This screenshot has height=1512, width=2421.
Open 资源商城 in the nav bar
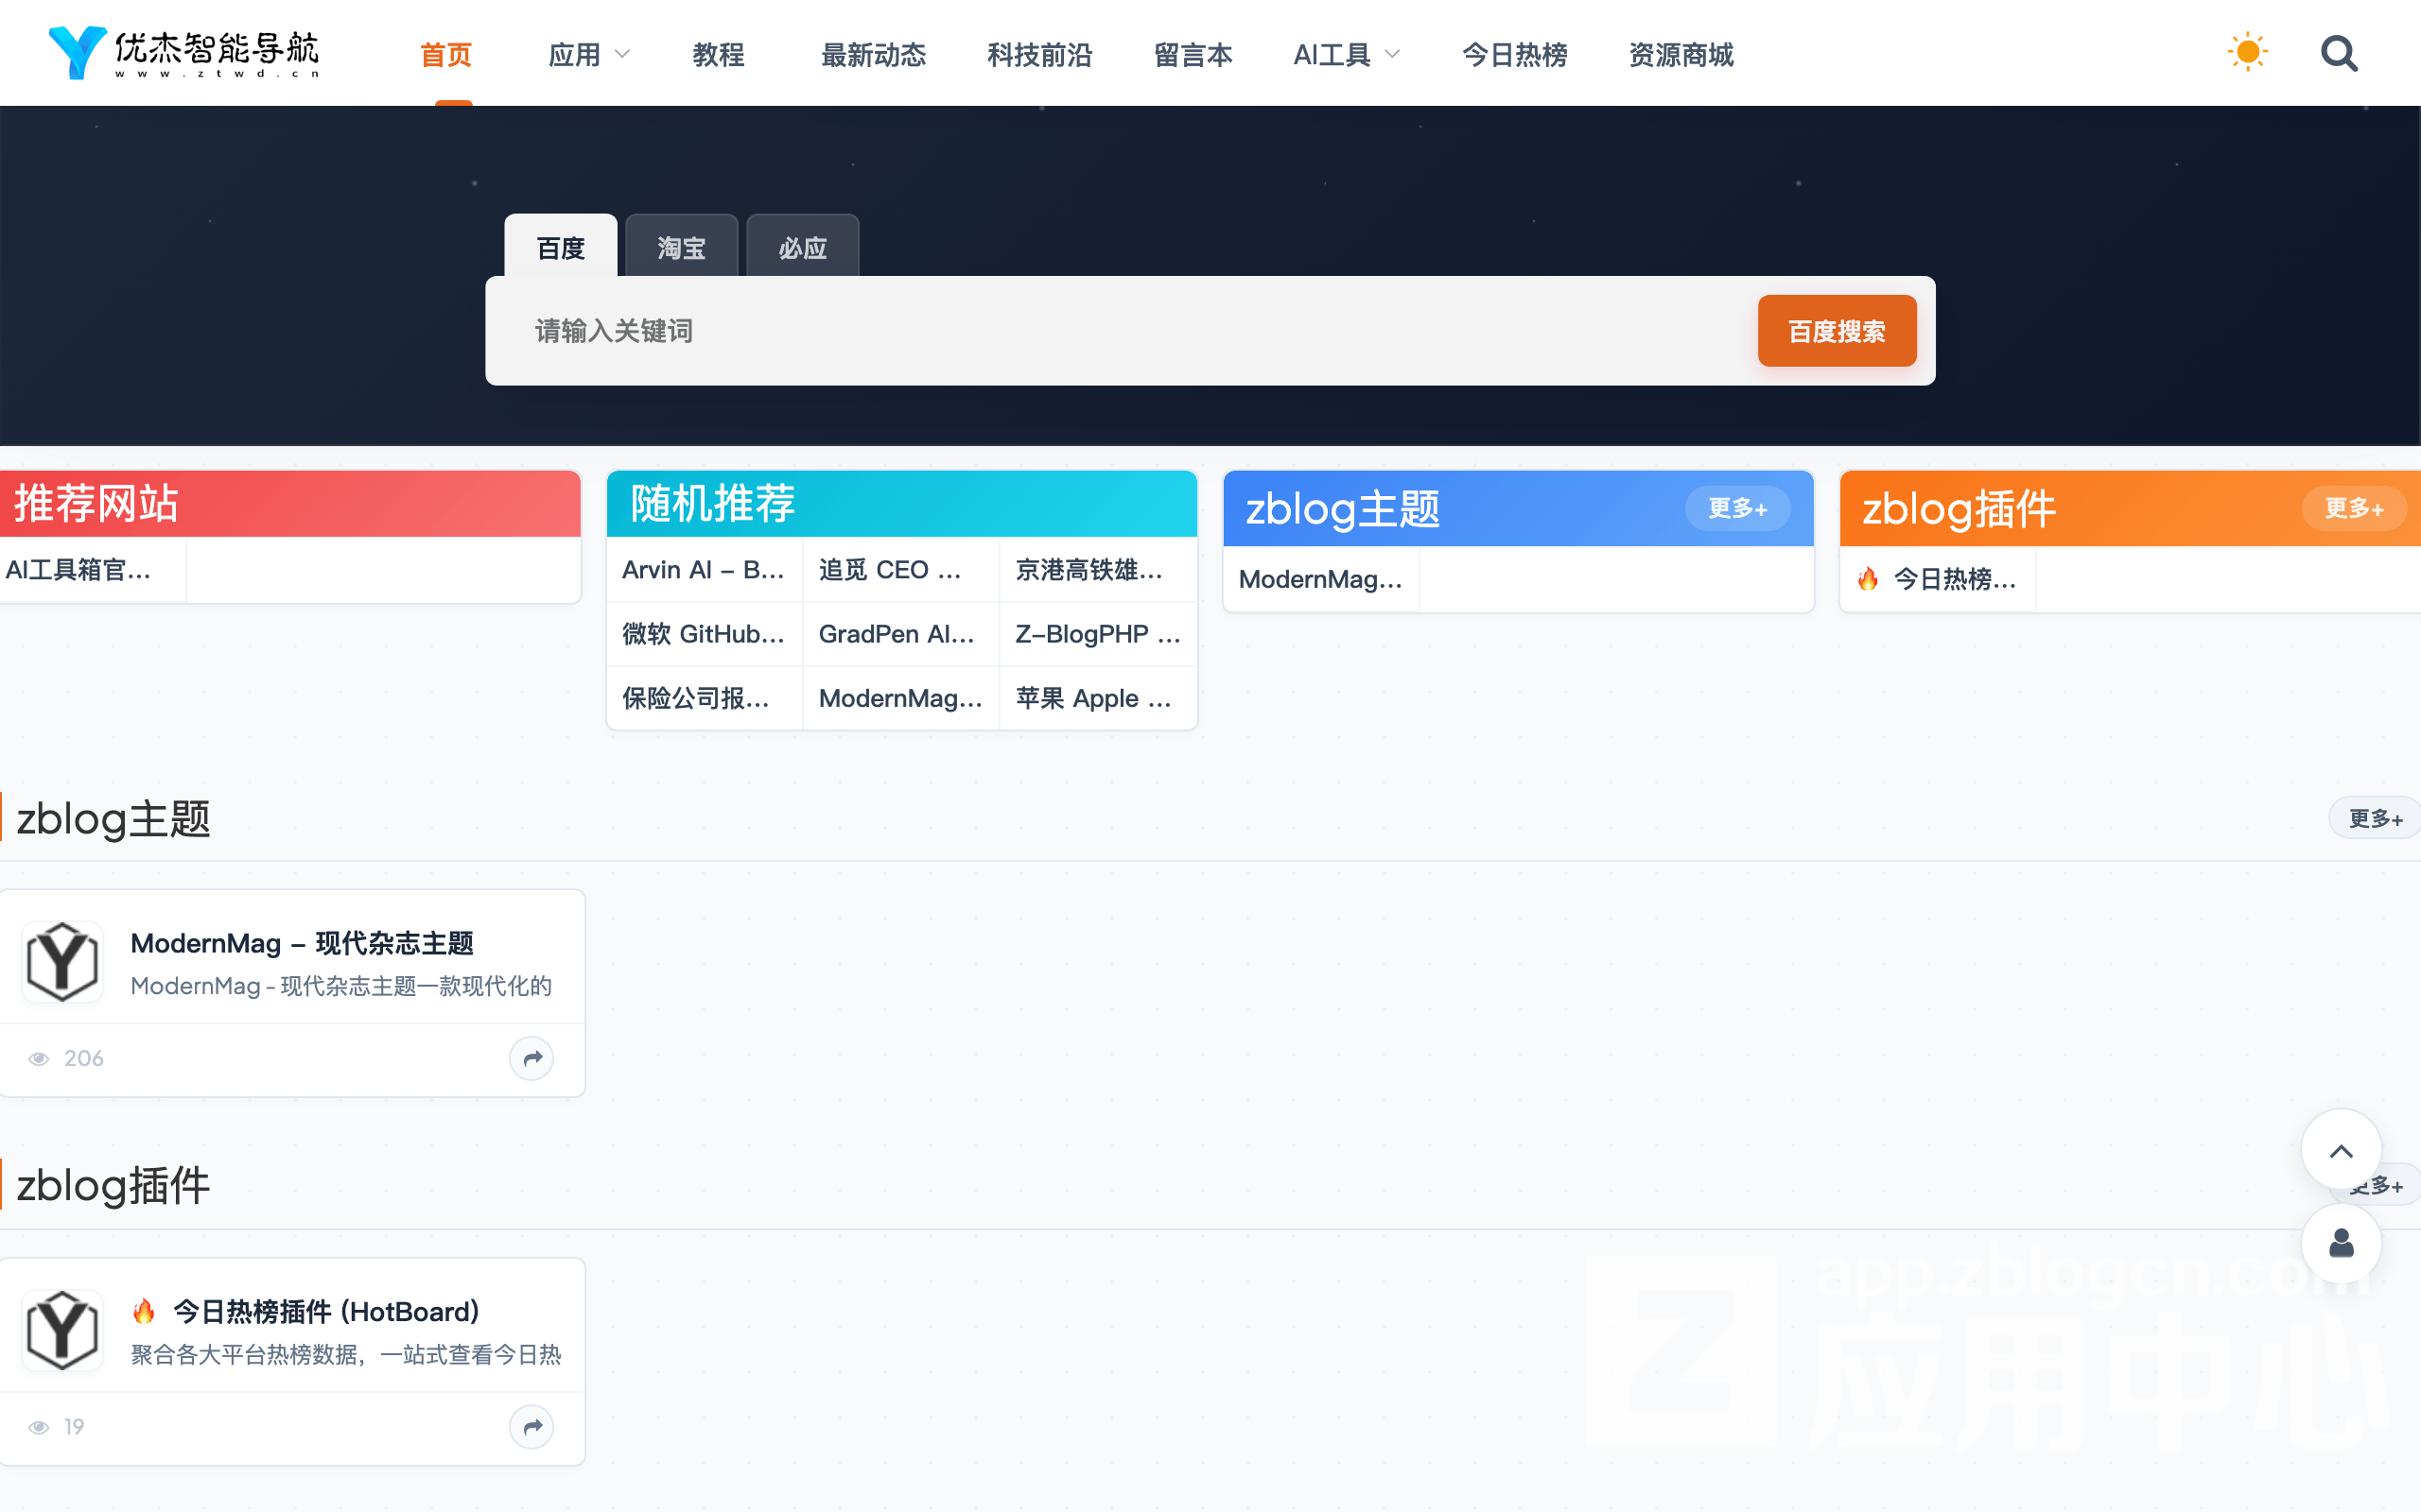pyautogui.click(x=1681, y=55)
